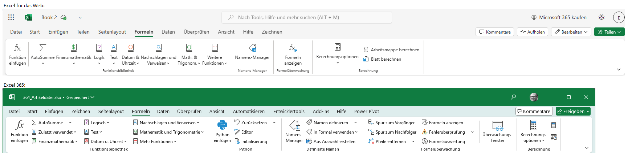This screenshot has width=628, height=156.
Task: Open the account avatar labeled E
Action: [619, 17]
